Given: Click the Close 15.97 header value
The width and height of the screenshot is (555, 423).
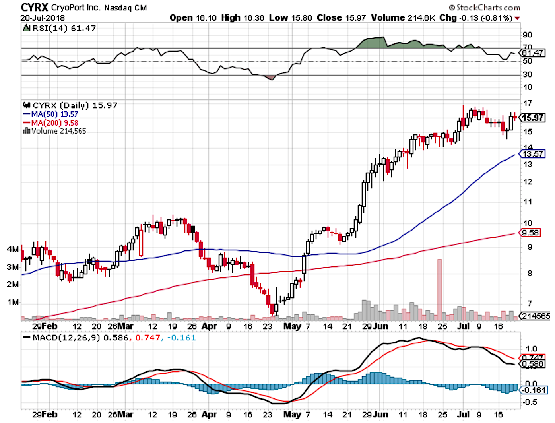Looking at the screenshot, I should point(341,18).
